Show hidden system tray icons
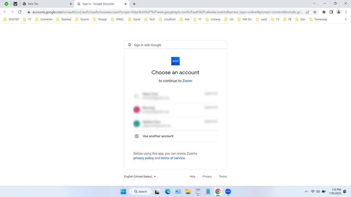 (306, 192)
